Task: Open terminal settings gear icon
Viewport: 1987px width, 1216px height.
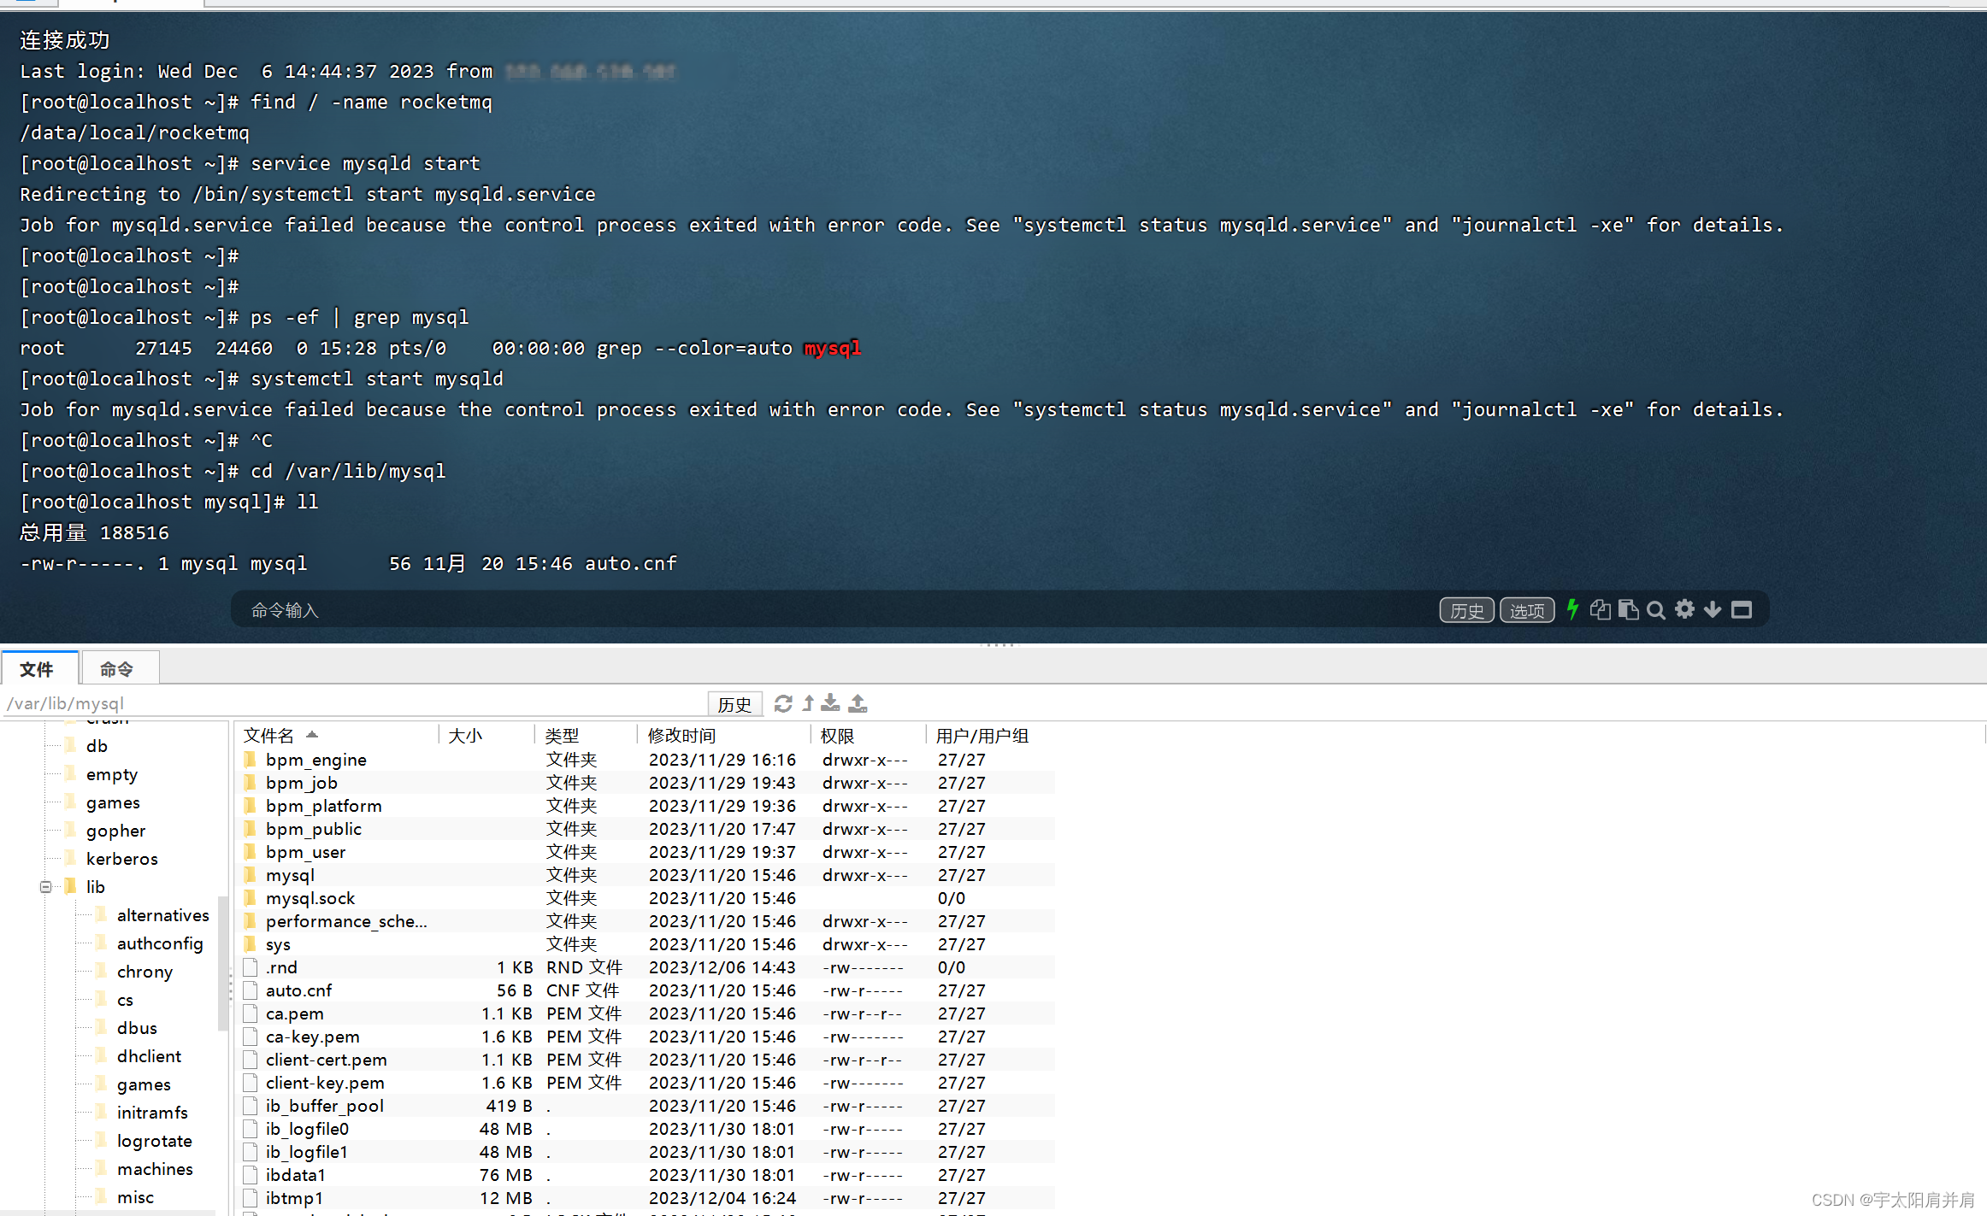Action: click(x=1684, y=609)
